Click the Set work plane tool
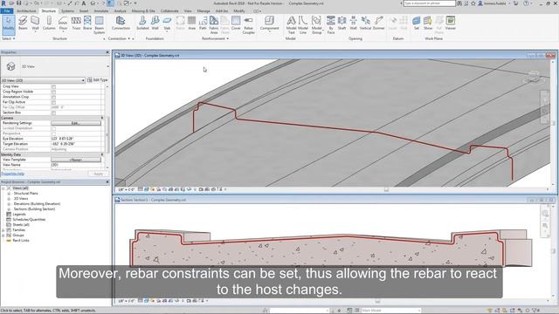The image size is (559, 314). tap(416, 24)
